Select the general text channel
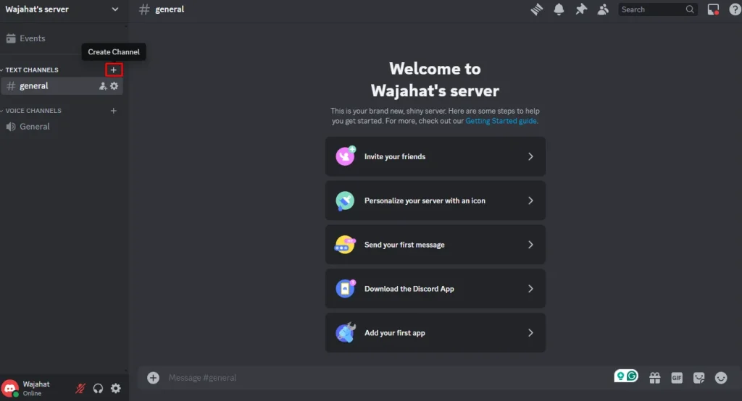 pyautogui.click(x=62, y=86)
